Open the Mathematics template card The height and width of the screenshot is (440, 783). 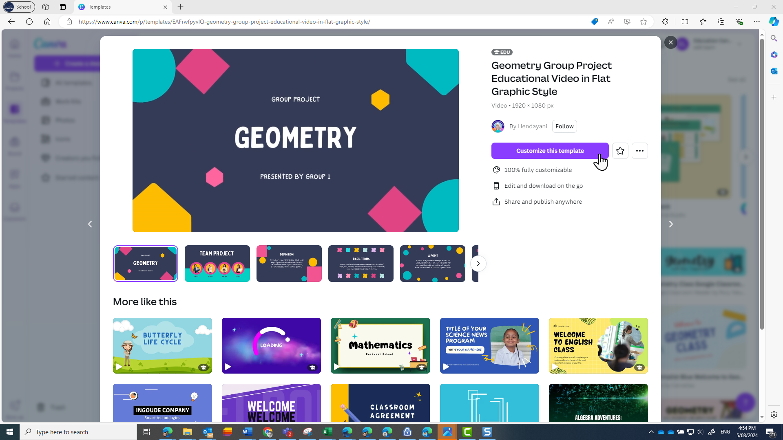pyautogui.click(x=380, y=345)
